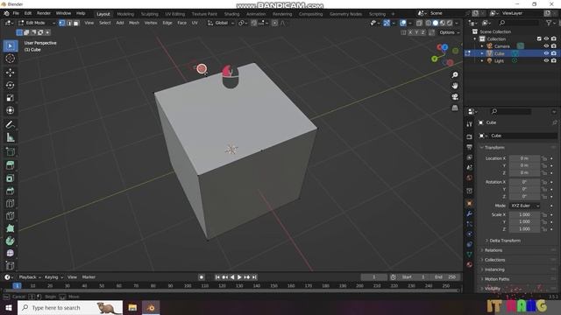
Task: Select the Scale tool
Action: point(10,98)
